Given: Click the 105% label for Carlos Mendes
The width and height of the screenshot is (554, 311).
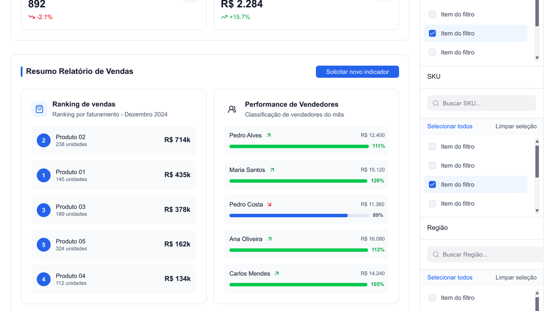Looking at the screenshot, I should pyautogui.click(x=377, y=284).
